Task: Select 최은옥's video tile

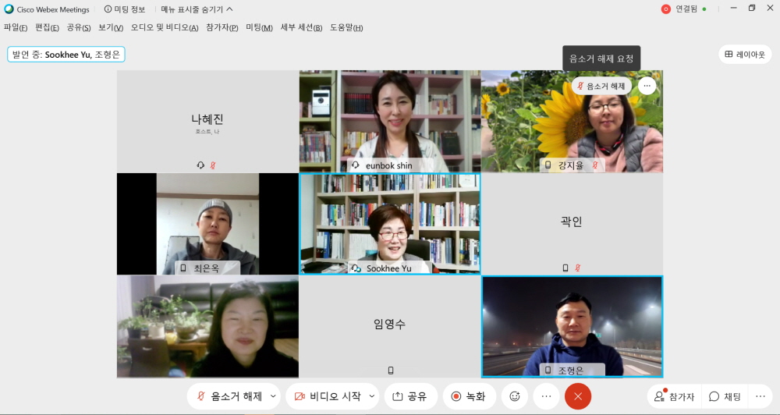Action: (x=207, y=224)
